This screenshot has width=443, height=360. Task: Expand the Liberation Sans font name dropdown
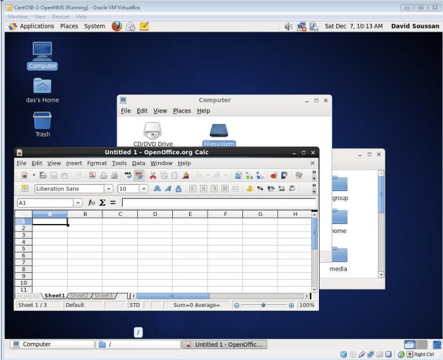coord(108,189)
